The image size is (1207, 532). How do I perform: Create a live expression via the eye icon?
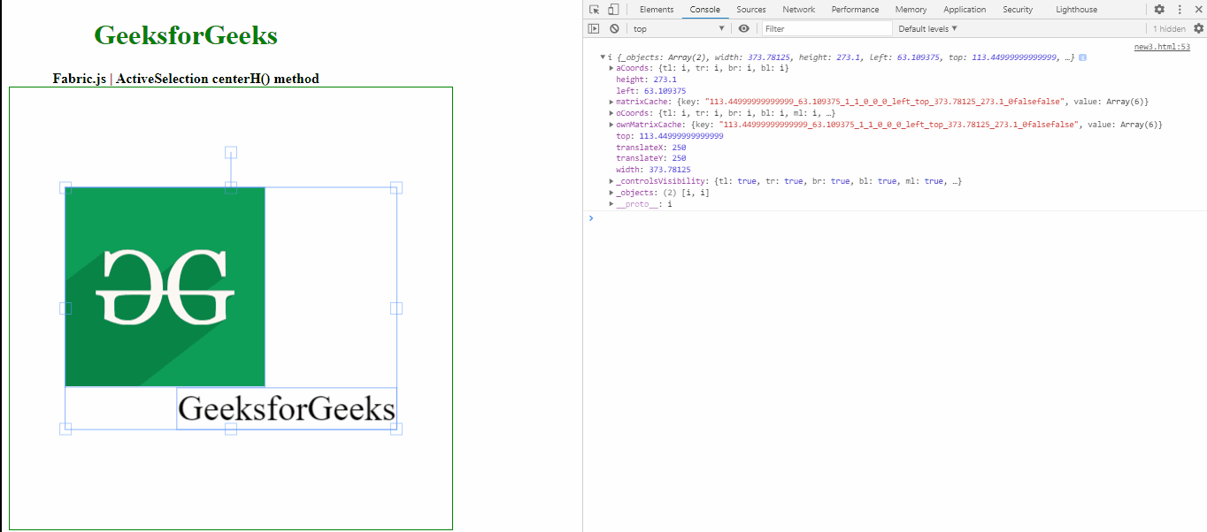click(x=743, y=28)
